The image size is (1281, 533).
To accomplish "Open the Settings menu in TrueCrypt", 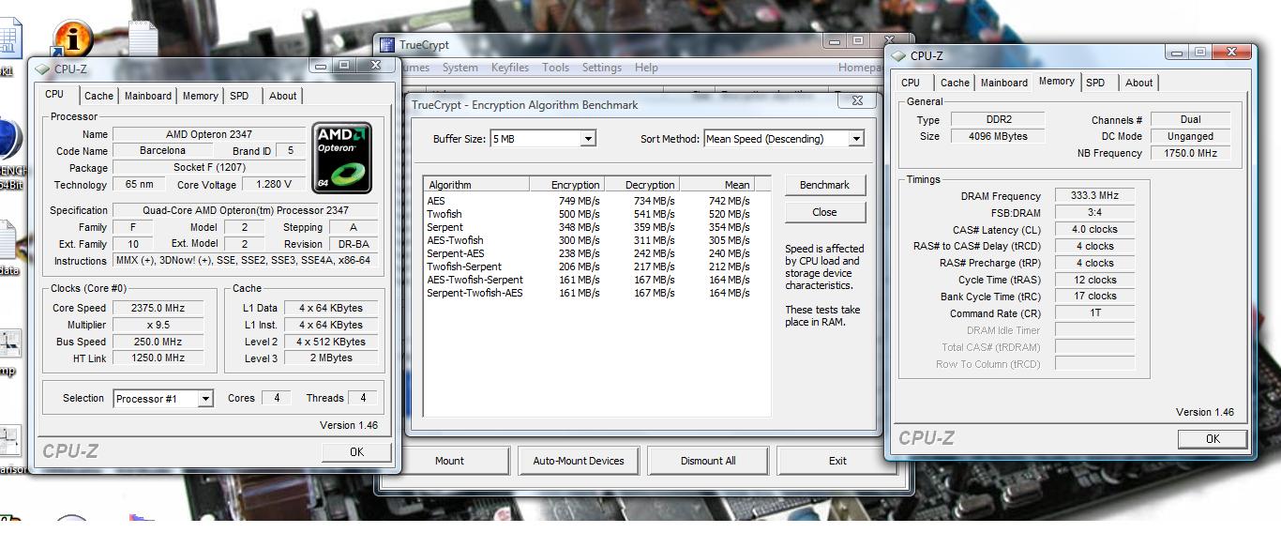I will coord(602,68).
